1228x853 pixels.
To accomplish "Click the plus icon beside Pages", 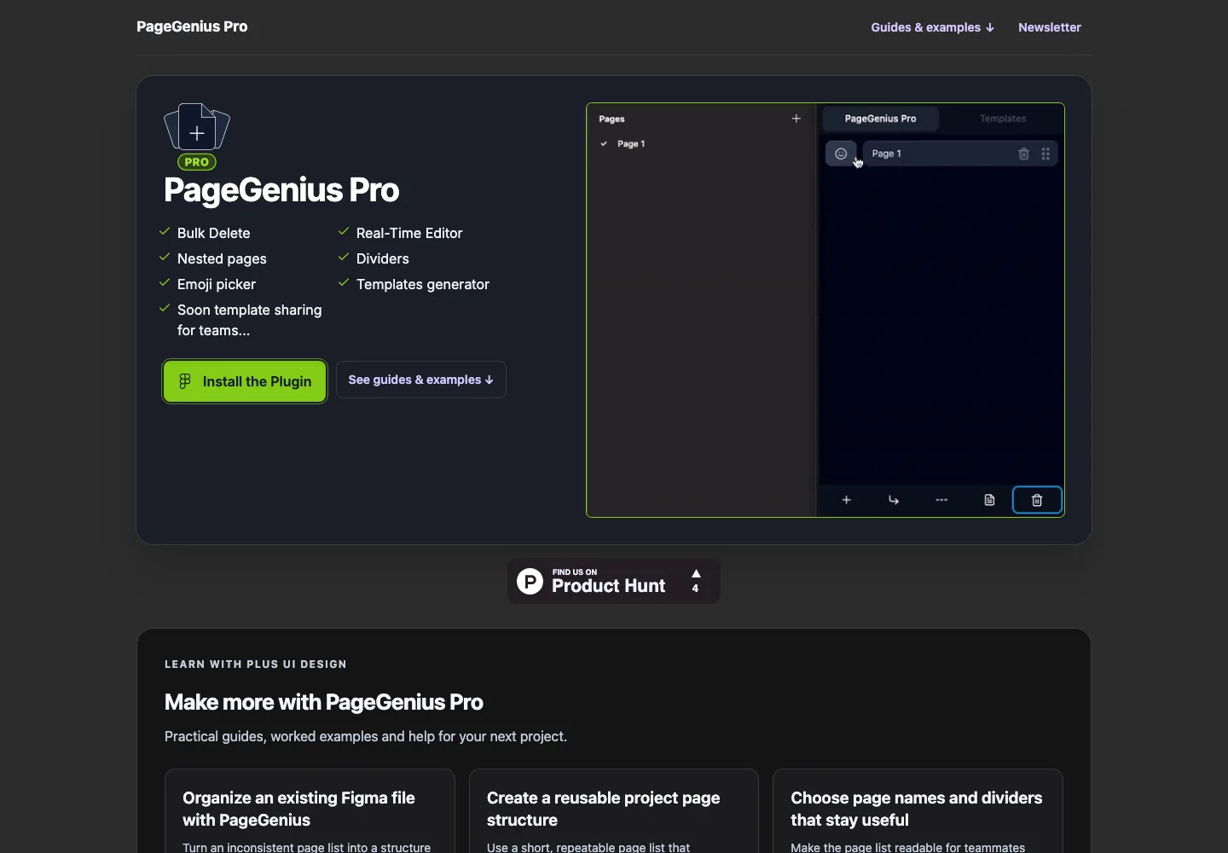I will (x=796, y=119).
